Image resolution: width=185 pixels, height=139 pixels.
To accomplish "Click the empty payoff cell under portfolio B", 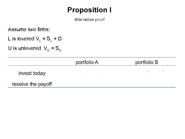I will (147, 84).
